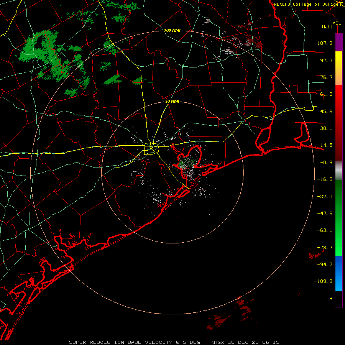Viewport: 345px width, 345px height.
Task: Click the NEXLAB-College of DuPage watermark text
Action: [307, 4]
